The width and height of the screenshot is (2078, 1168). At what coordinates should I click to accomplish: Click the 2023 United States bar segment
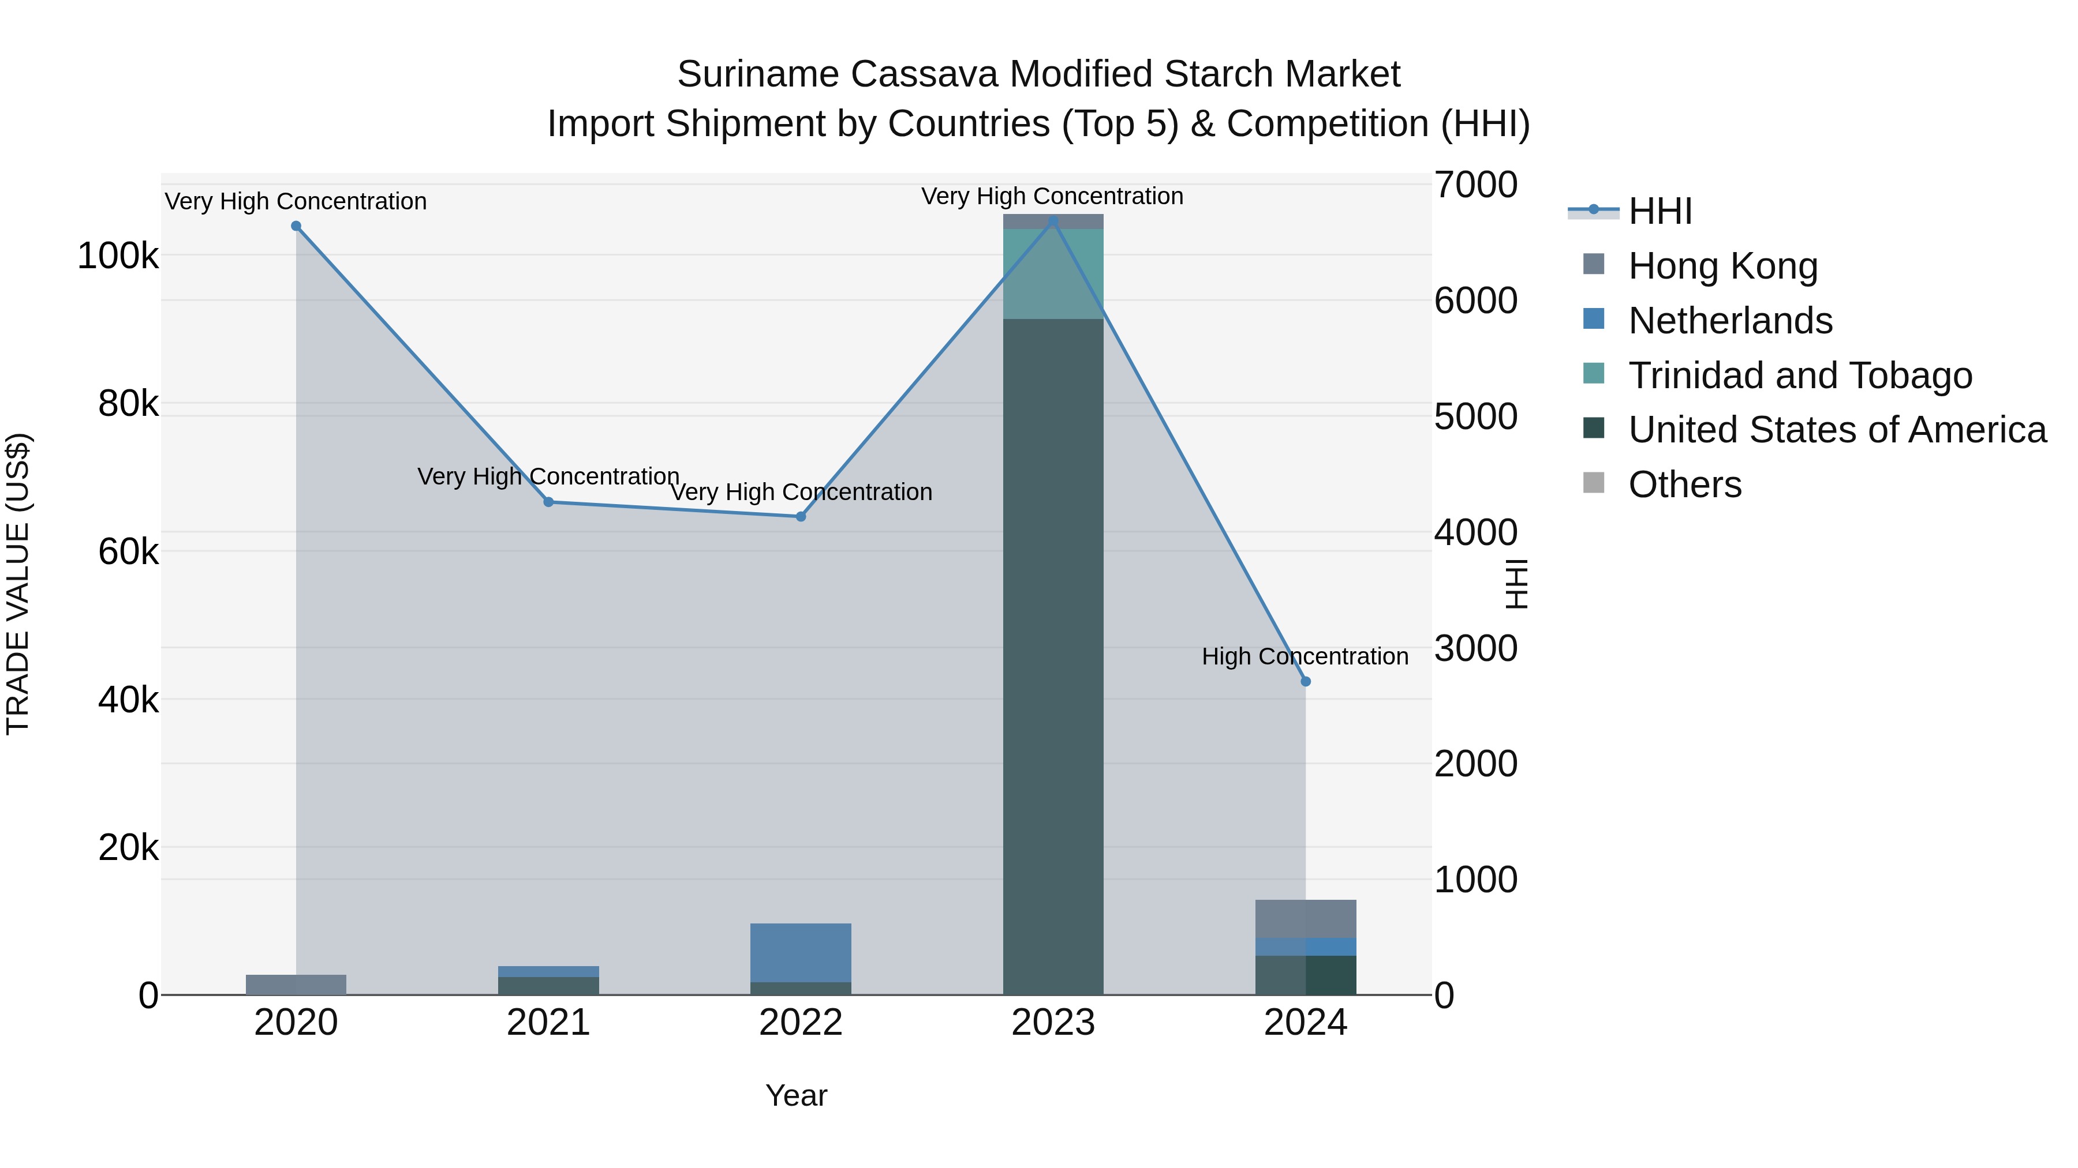pyautogui.click(x=1053, y=657)
